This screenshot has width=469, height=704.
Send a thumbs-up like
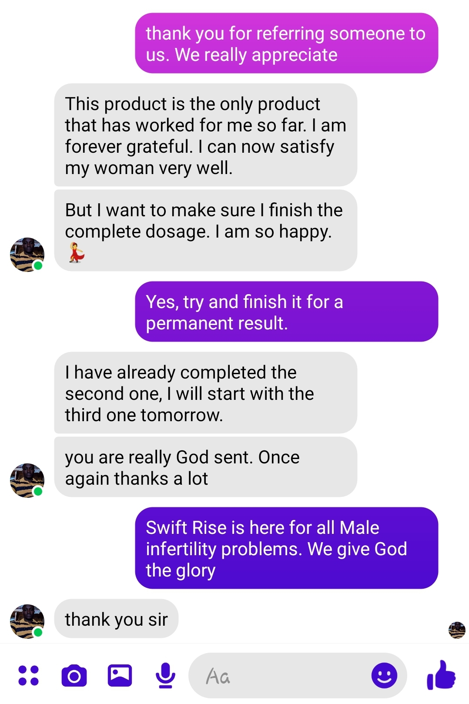441,675
